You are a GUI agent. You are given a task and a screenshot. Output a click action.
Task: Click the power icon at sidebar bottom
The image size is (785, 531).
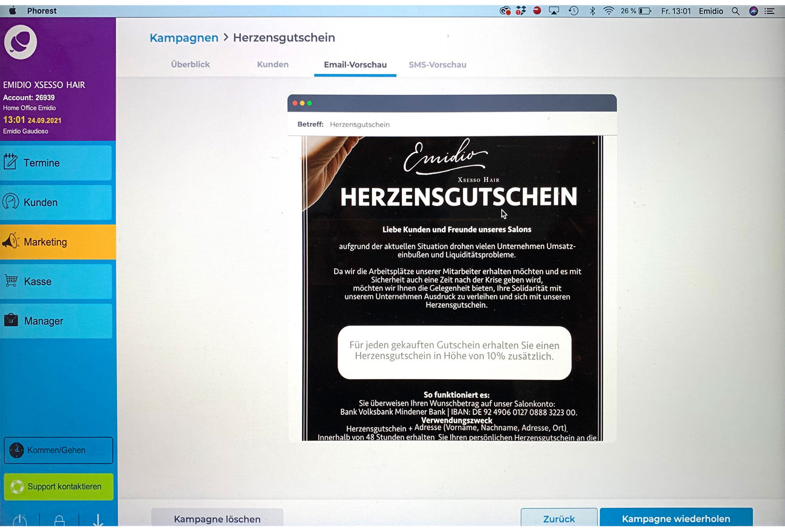coord(20,521)
